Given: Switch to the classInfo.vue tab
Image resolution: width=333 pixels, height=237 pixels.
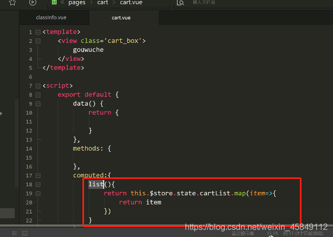Looking at the screenshot, I should [51, 18].
